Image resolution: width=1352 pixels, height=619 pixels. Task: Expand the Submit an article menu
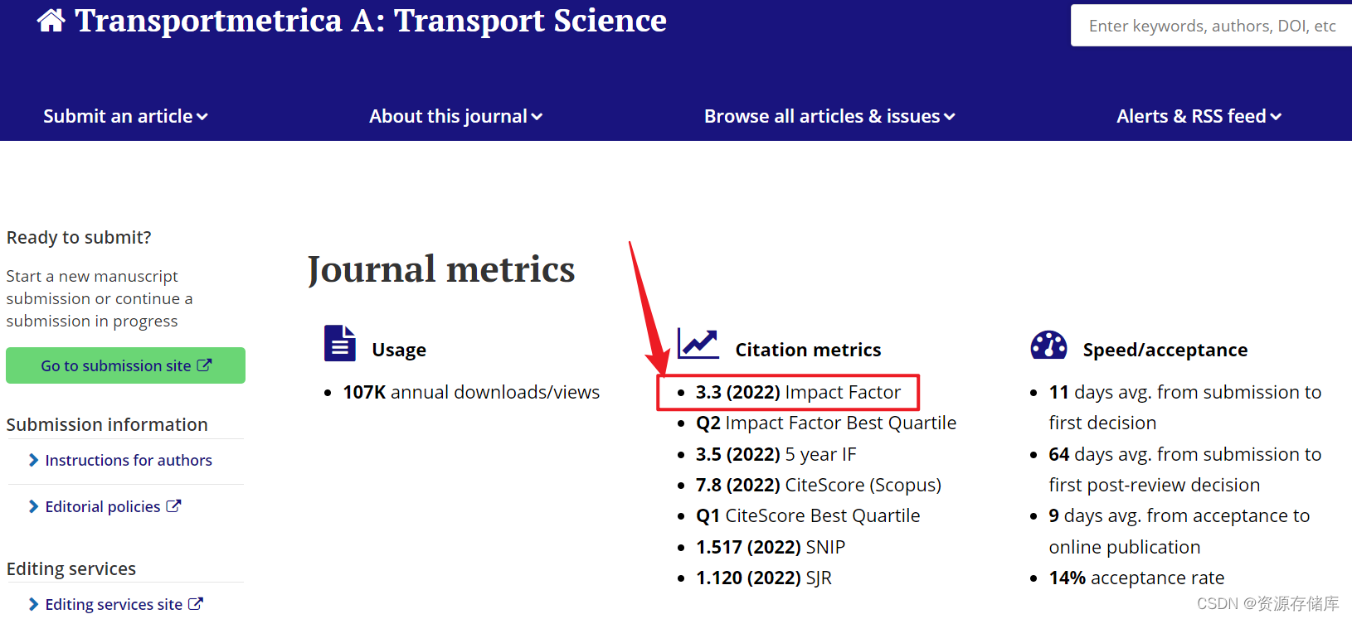pyautogui.click(x=124, y=116)
